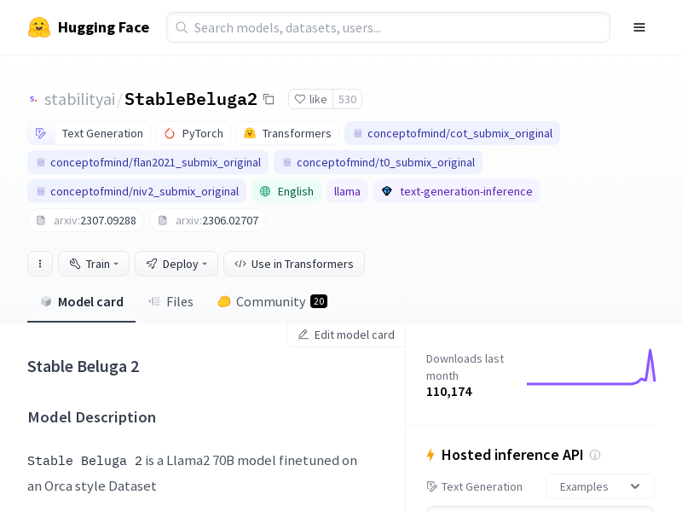Click the Hosted inference API heading
This screenshot has width=682, height=512.
click(x=512, y=455)
